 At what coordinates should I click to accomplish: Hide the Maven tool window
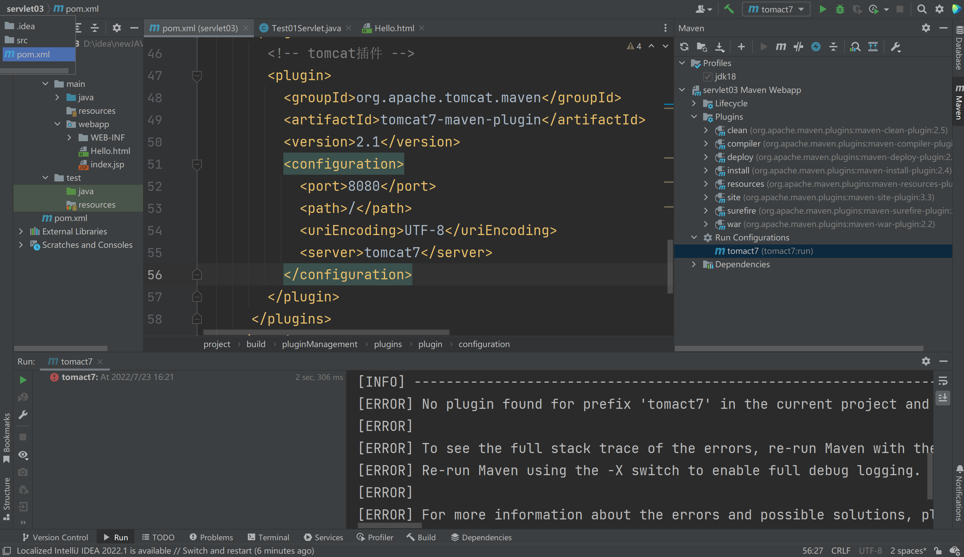(x=943, y=28)
